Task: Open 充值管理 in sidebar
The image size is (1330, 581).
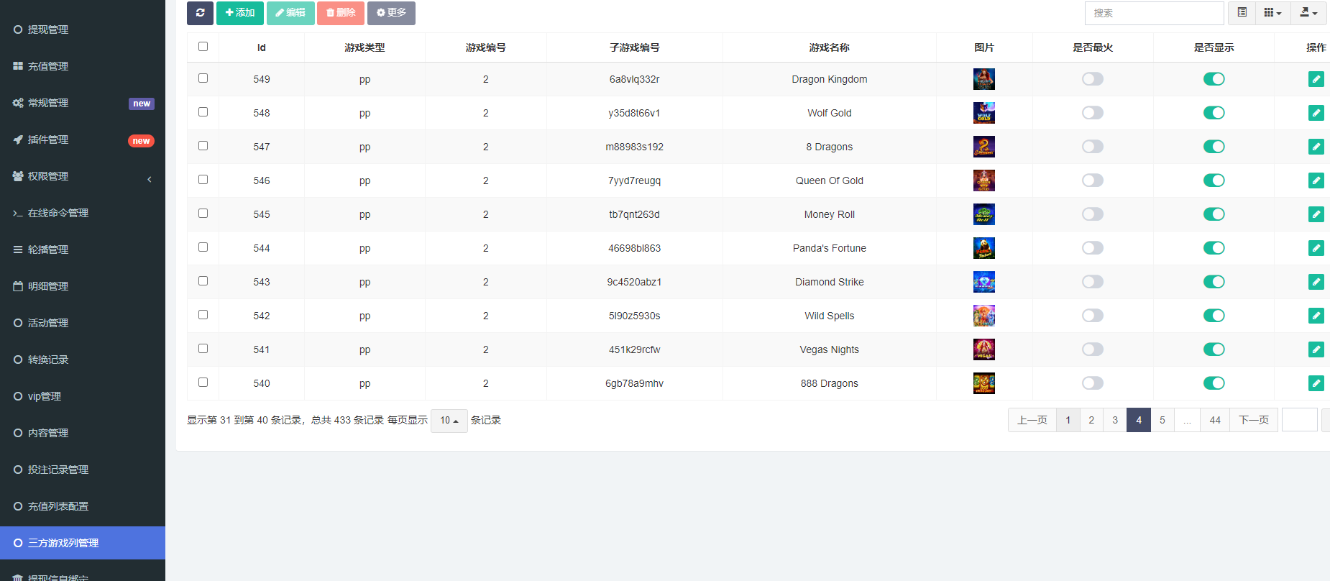Action: 83,66
